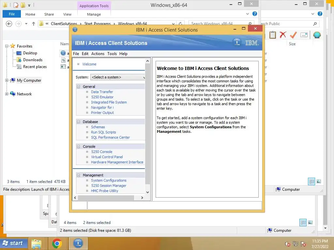Collapse the General group
This screenshot has width=334, height=250.
tap(78, 87)
